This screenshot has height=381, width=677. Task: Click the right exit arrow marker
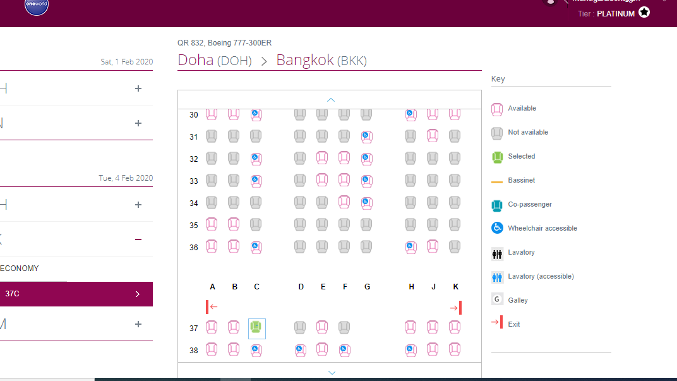pyautogui.click(x=456, y=308)
